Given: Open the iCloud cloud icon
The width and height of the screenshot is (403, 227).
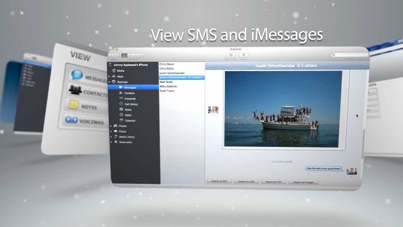Looking at the screenshot, I should pos(116,131).
